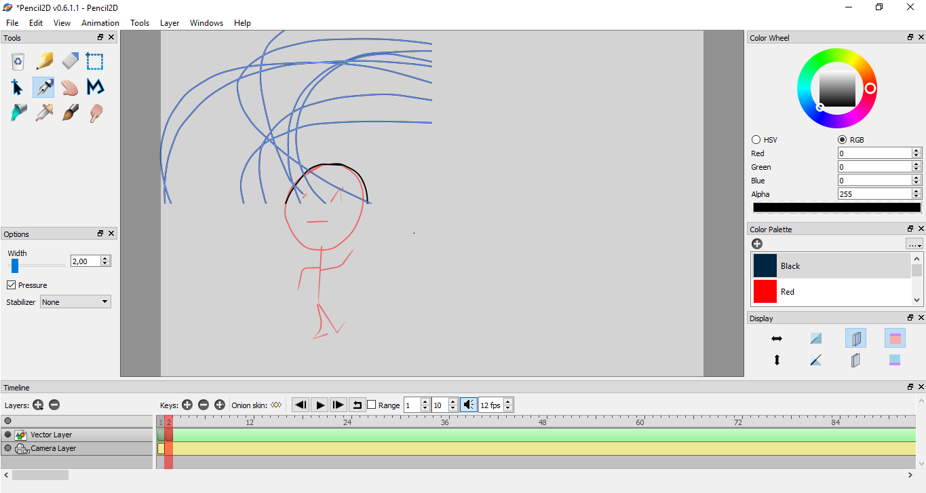Image resolution: width=926 pixels, height=493 pixels.
Task: Activate the Hand pan tool
Action: [70, 88]
